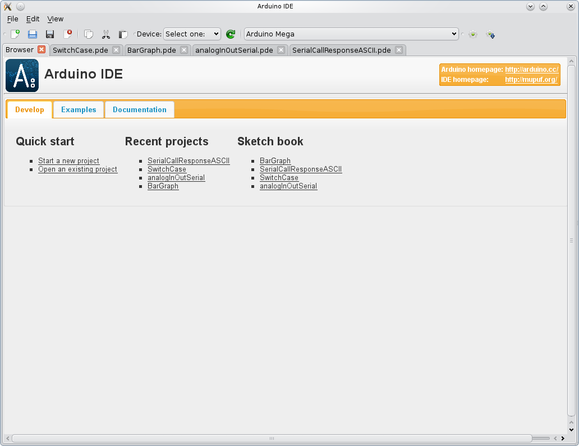Click the Upload gear icon with blue arrow
The width and height of the screenshot is (579, 446).
[490, 34]
